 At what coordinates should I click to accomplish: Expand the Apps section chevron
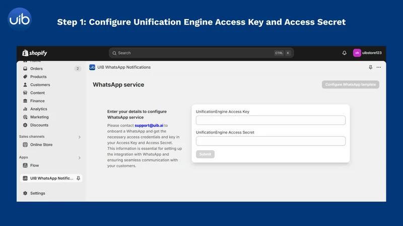79,158
